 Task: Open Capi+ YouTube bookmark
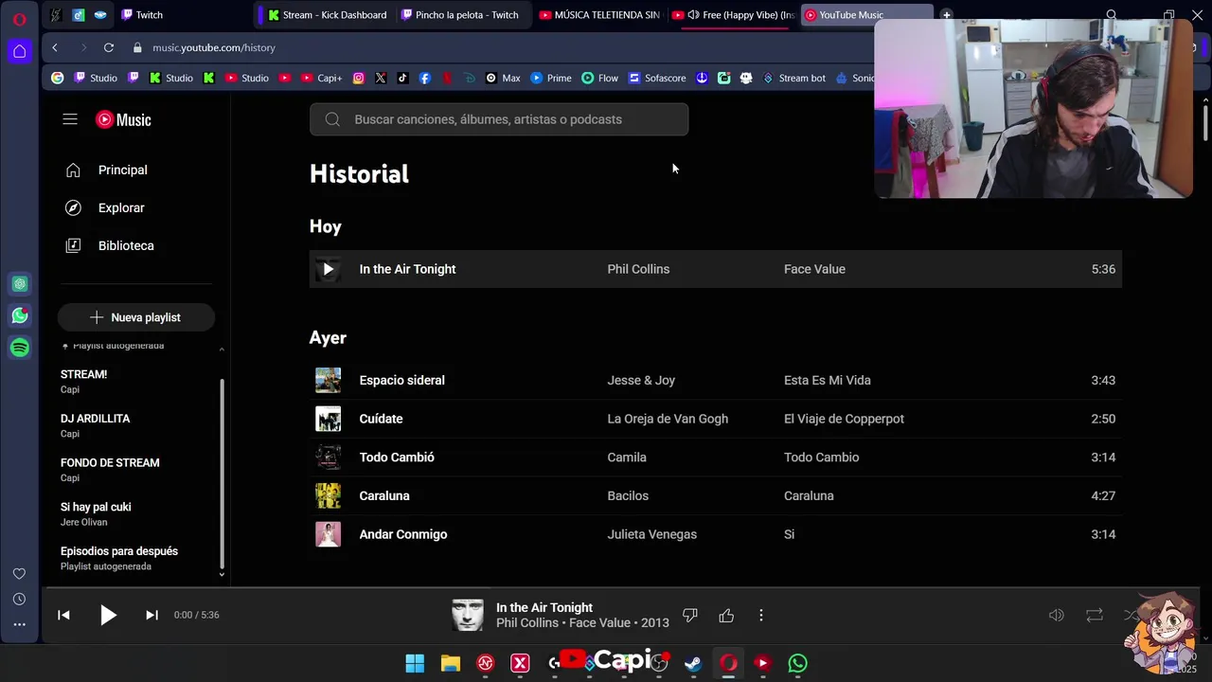pyautogui.click(x=322, y=79)
